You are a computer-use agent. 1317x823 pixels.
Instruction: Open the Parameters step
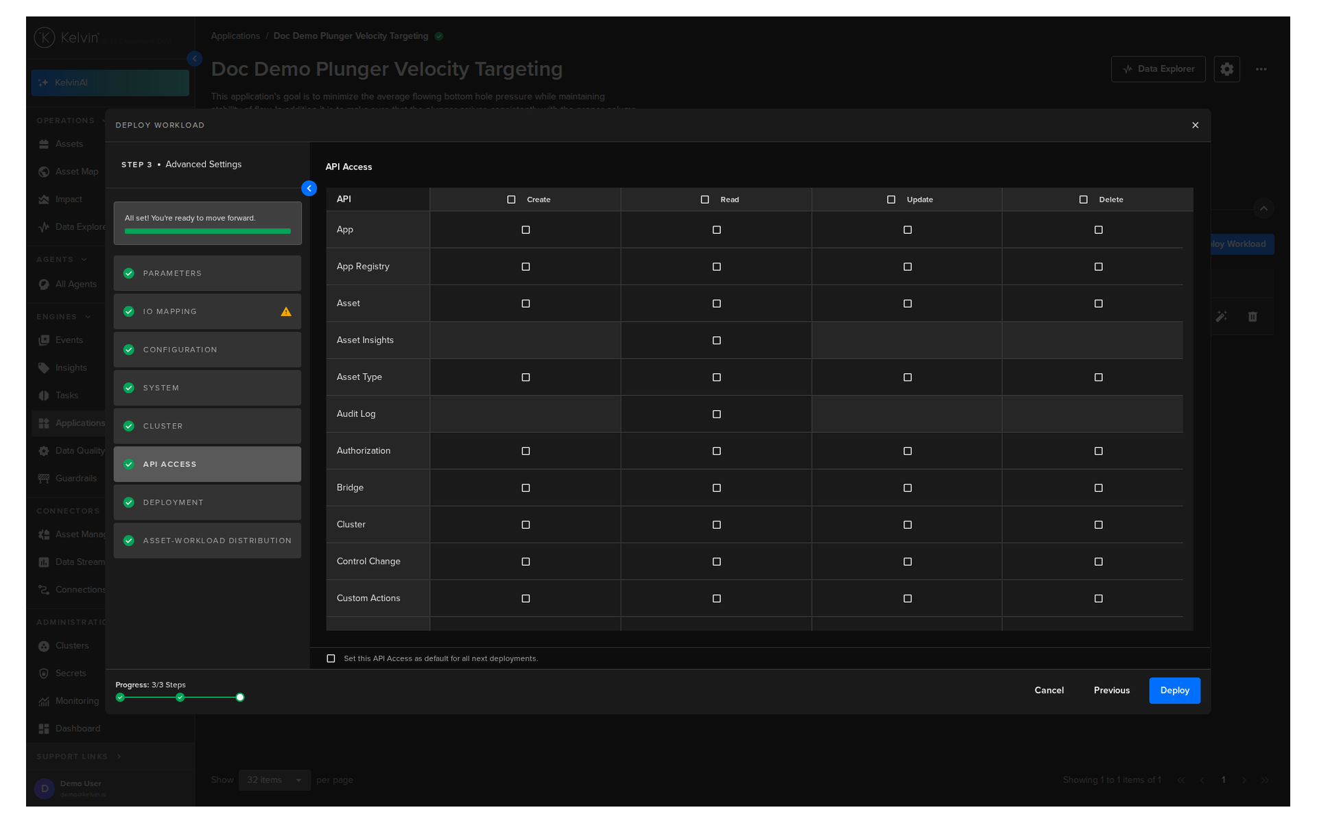207,274
